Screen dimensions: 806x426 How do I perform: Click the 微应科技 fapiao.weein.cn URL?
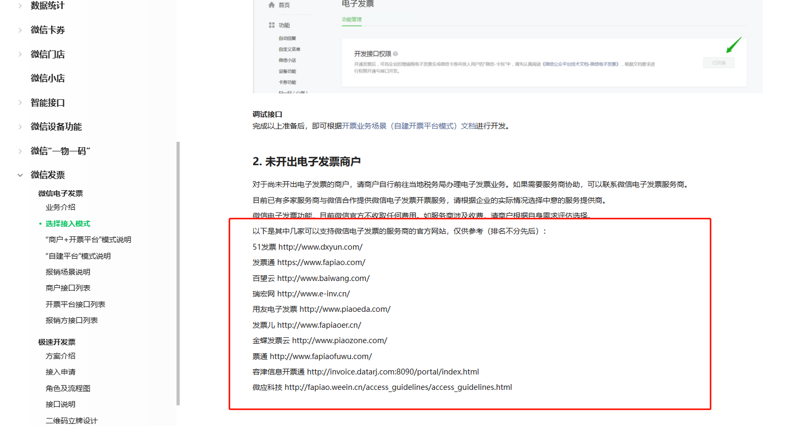(398, 387)
